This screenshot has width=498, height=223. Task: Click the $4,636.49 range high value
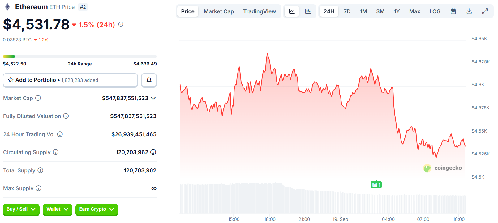[145, 64]
